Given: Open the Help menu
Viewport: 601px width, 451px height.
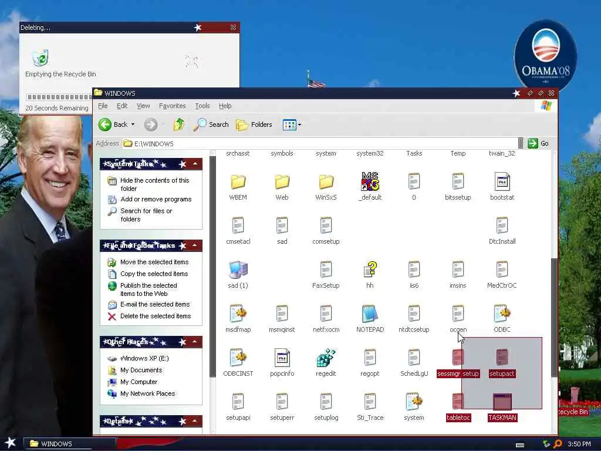Looking at the screenshot, I should pos(225,106).
